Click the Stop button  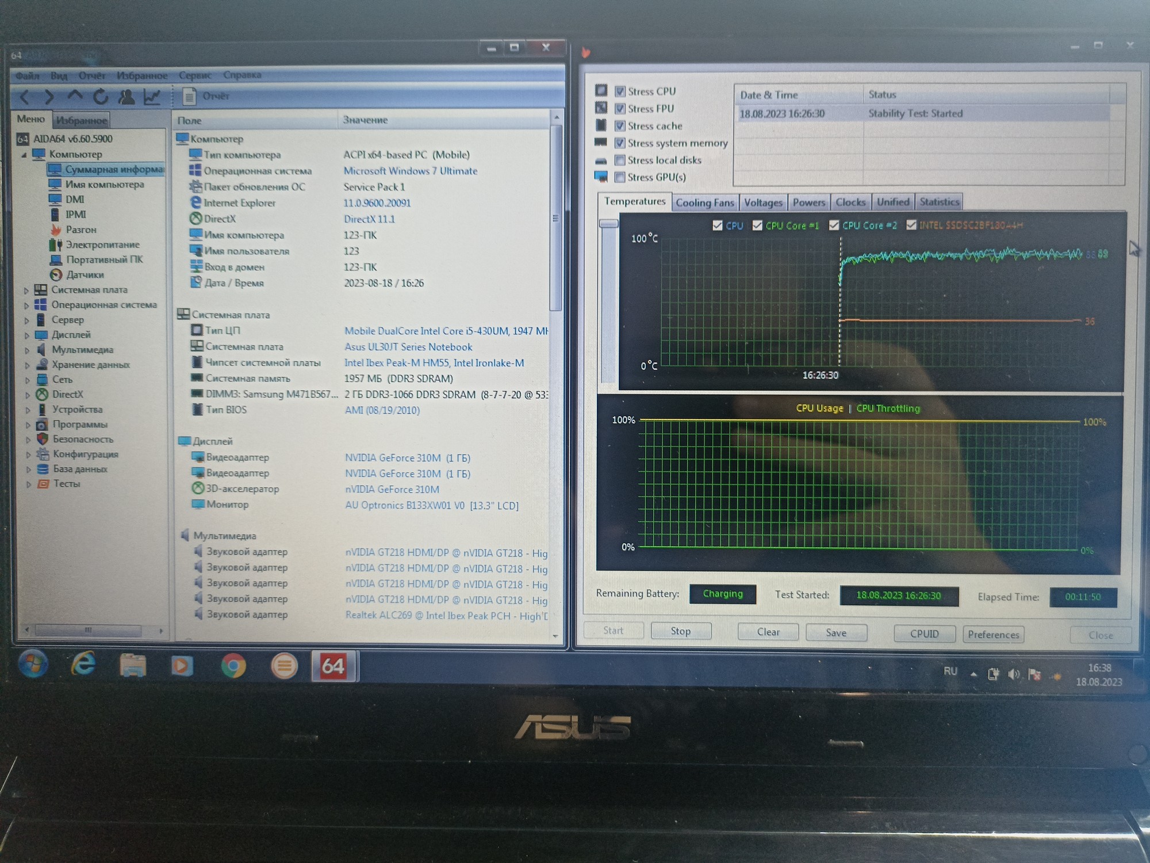click(x=681, y=631)
